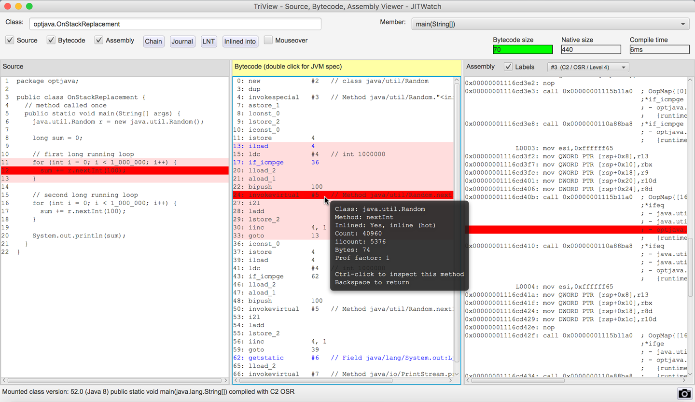Disable the Assembly panel checkbox
This screenshot has width=695, height=402.
pos(99,40)
